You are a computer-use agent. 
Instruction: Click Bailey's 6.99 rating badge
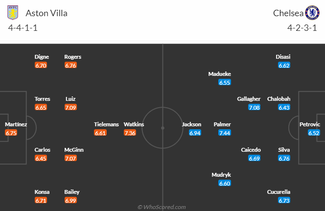coord(71,201)
